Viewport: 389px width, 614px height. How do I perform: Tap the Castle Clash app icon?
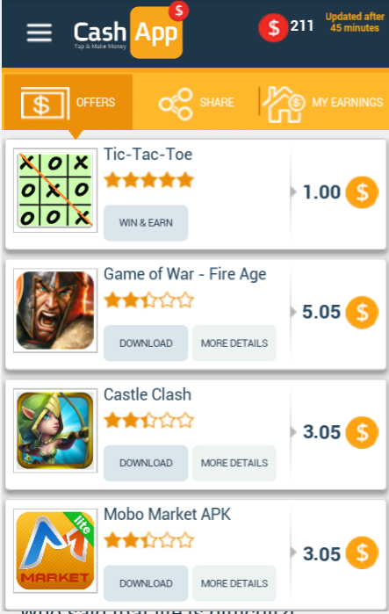tap(55, 430)
